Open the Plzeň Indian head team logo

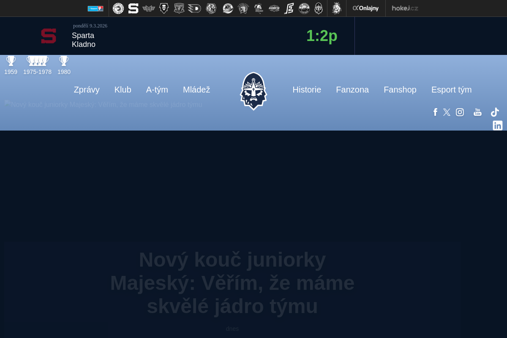click(x=243, y=8)
